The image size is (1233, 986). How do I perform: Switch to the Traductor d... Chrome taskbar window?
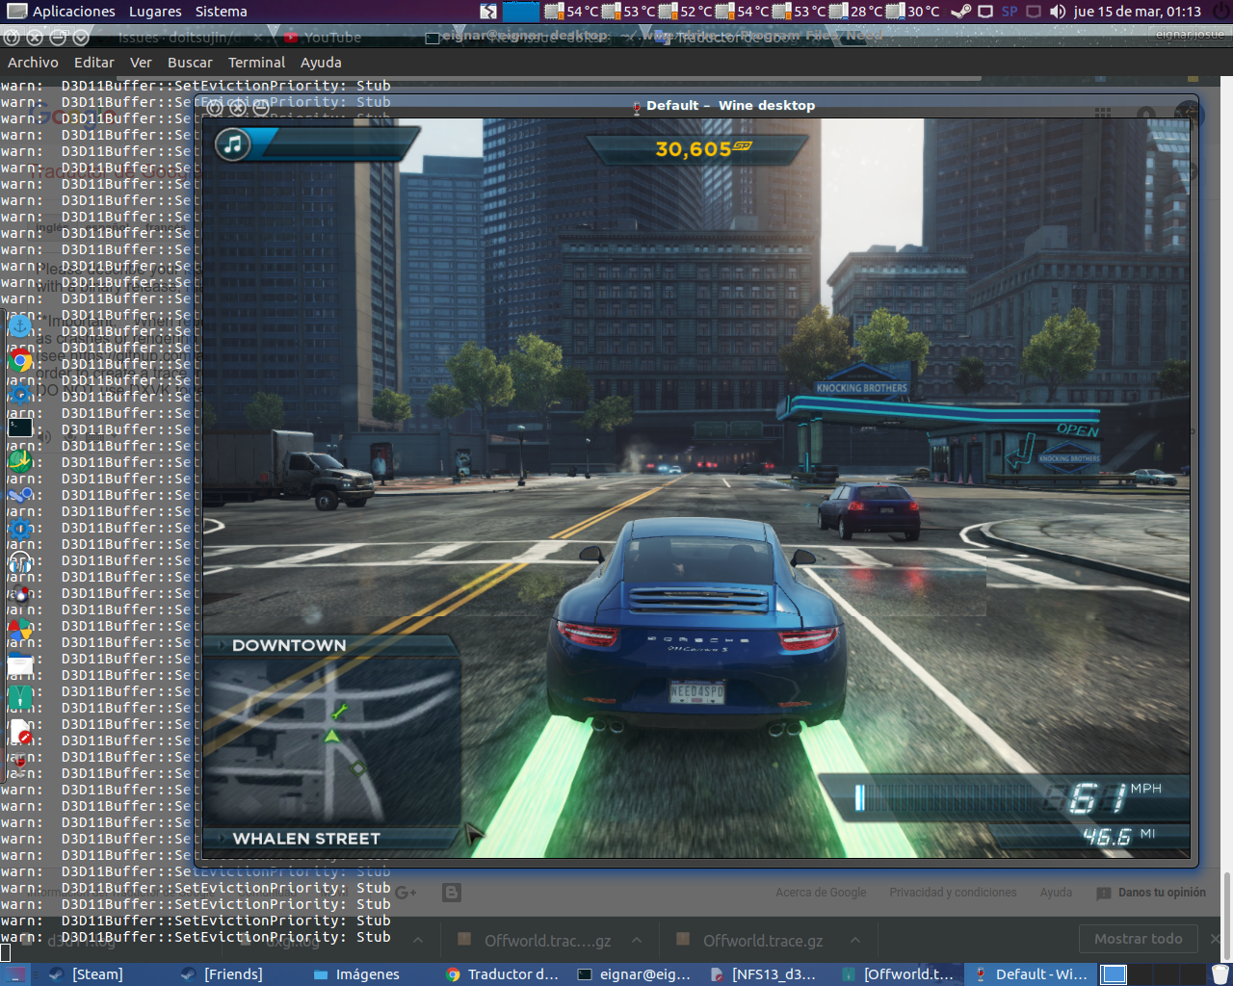(x=503, y=974)
